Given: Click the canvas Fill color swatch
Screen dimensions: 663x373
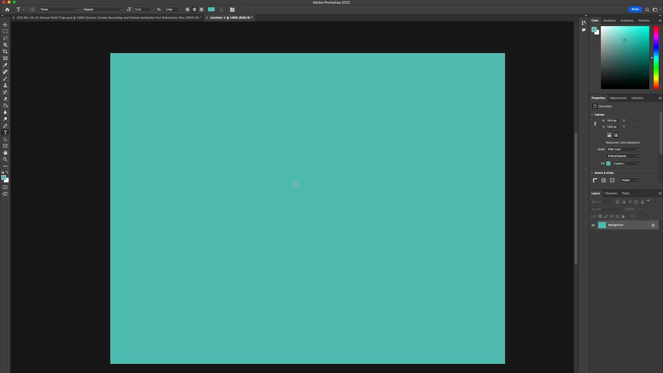Looking at the screenshot, I should tap(608, 164).
